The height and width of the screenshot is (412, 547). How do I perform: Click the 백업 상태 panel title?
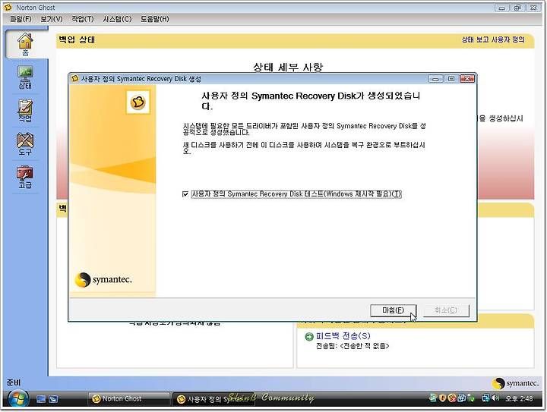point(77,39)
